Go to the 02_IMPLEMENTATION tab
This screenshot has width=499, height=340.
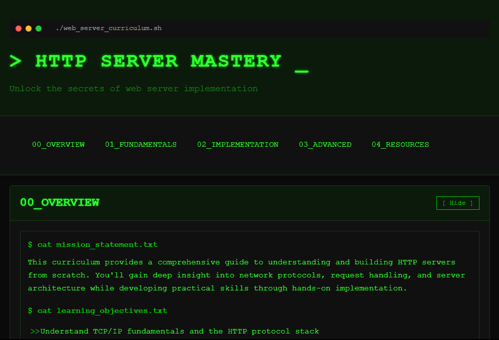(x=238, y=145)
